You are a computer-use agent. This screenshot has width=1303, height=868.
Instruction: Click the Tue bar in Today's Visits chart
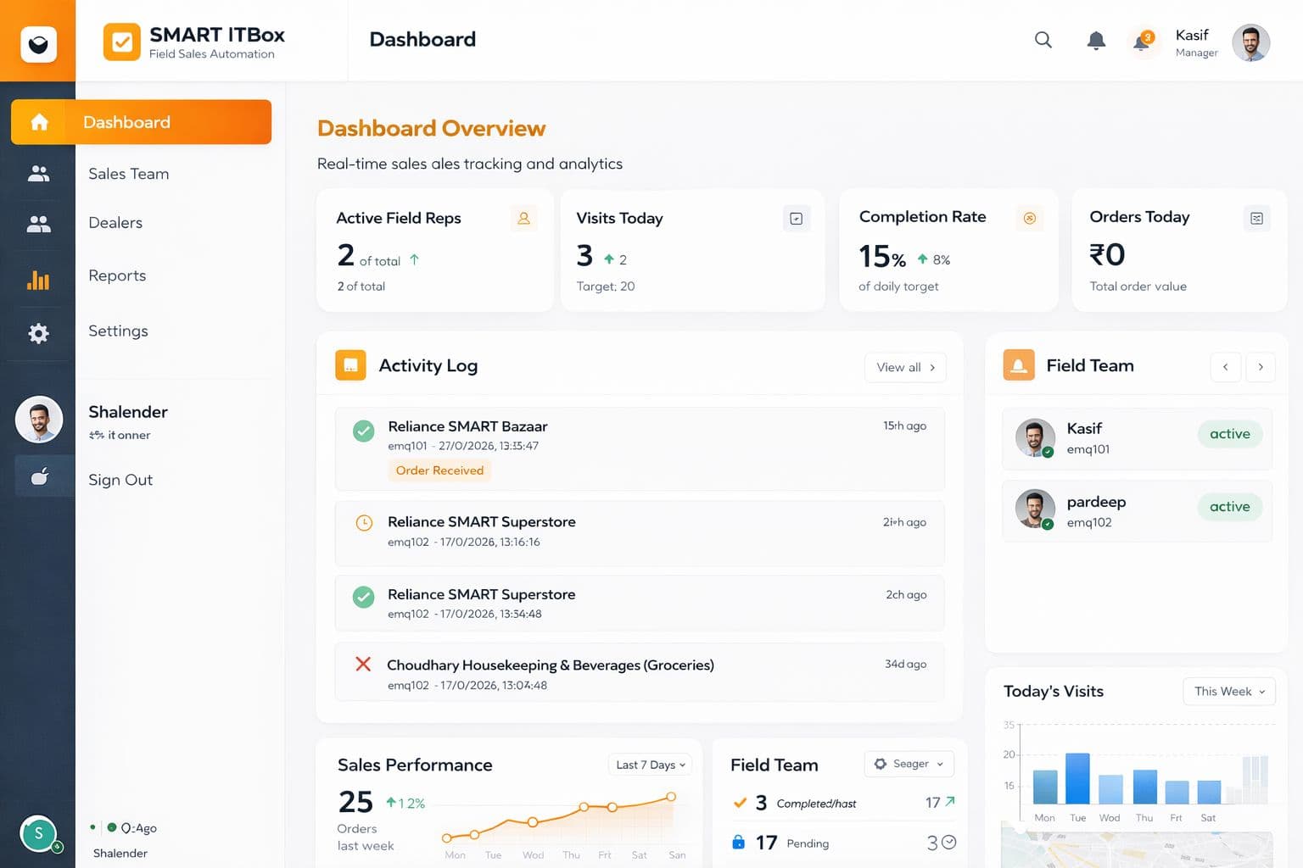pyautogui.click(x=1077, y=778)
